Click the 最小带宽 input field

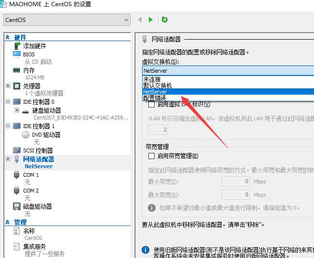235,181
